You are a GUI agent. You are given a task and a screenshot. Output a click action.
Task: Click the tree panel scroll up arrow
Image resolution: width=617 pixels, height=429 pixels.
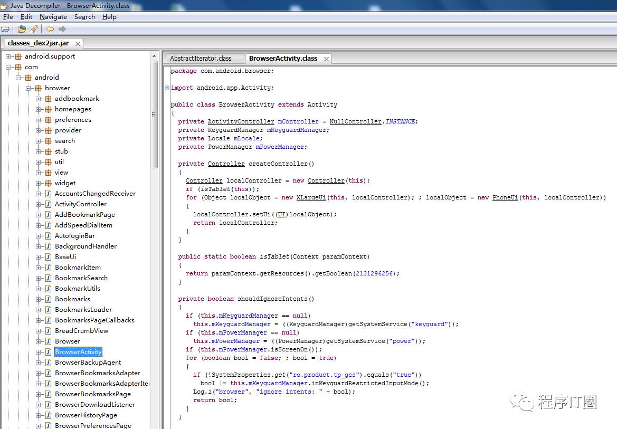(154, 56)
